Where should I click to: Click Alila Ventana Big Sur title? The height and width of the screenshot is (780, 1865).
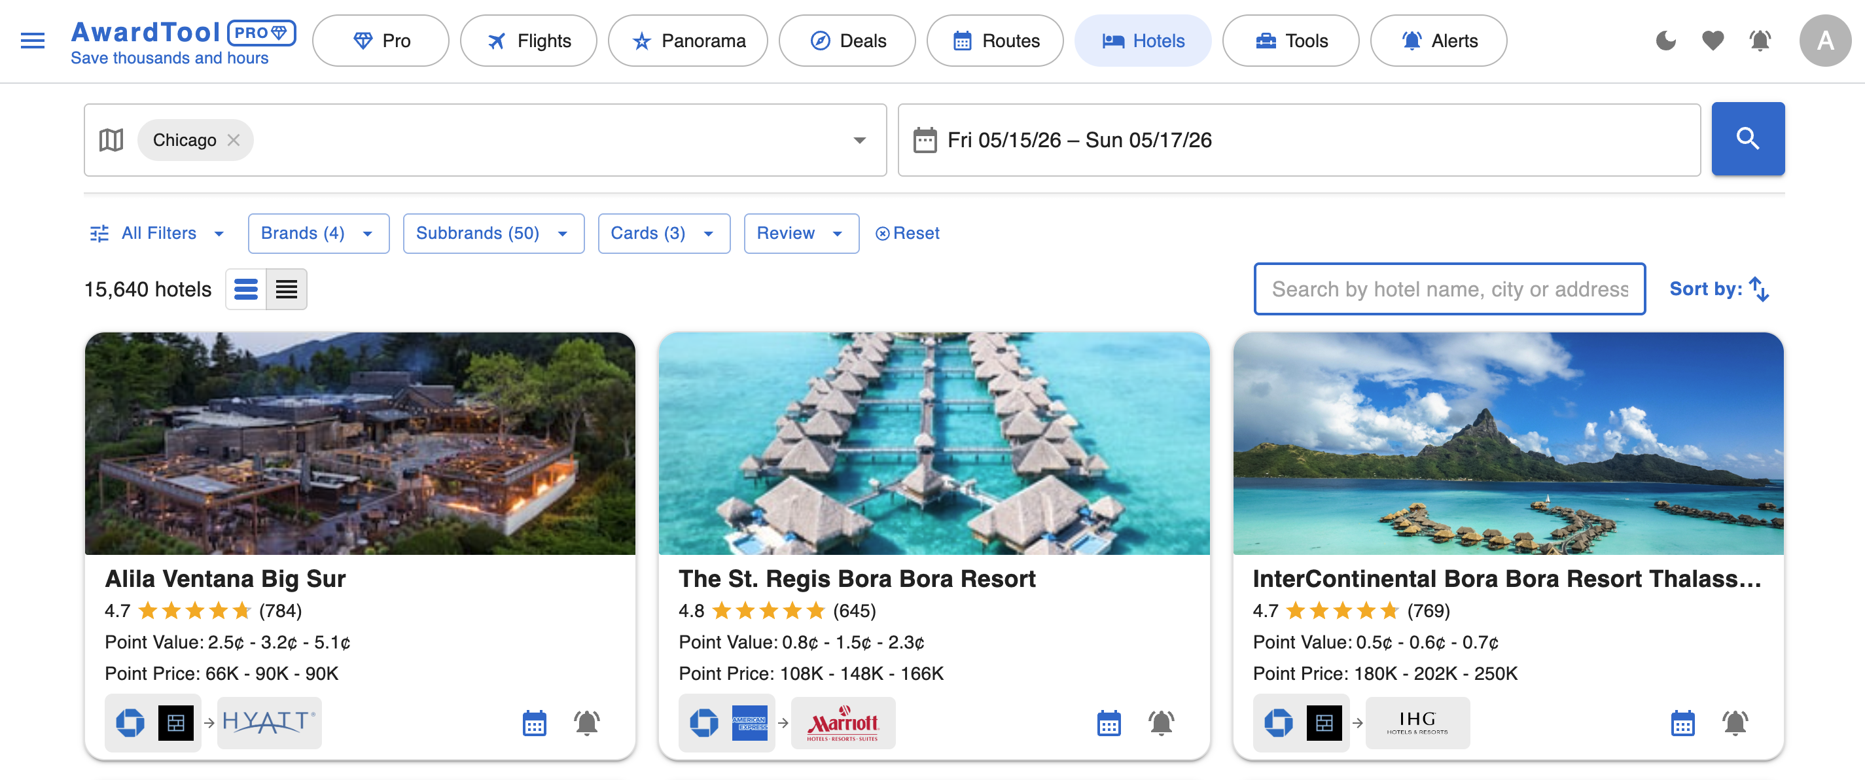coord(225,578)
